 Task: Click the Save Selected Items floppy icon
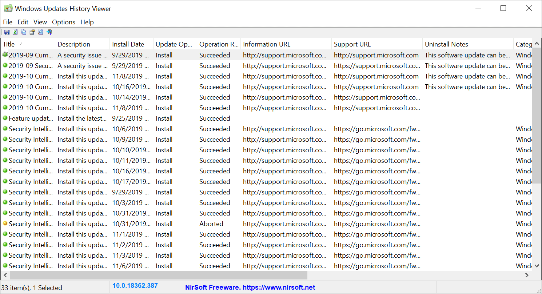[7, 32]
